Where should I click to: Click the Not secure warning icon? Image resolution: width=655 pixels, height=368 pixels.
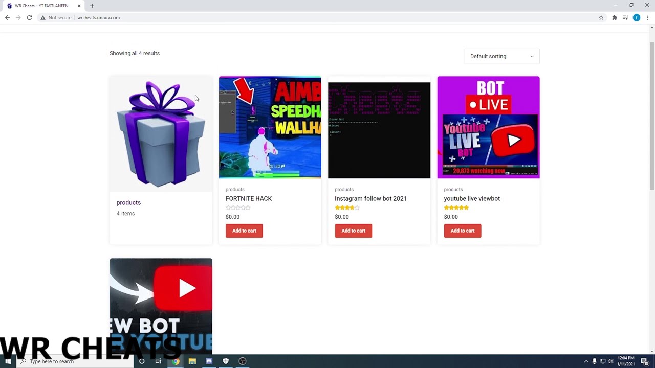pos(43,17)
